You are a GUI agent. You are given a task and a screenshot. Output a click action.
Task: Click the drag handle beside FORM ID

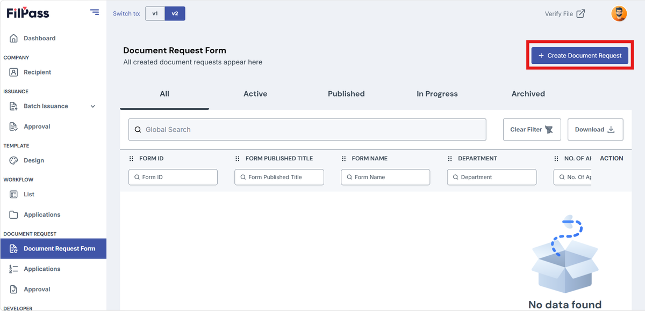tap(132, 159)
